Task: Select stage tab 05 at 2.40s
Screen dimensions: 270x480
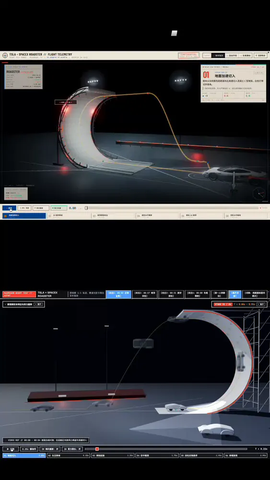Action: [201, 456]
